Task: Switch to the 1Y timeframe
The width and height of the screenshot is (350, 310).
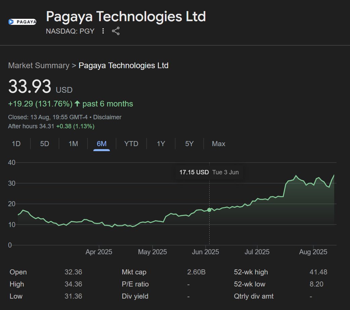Action: (161, 144)
